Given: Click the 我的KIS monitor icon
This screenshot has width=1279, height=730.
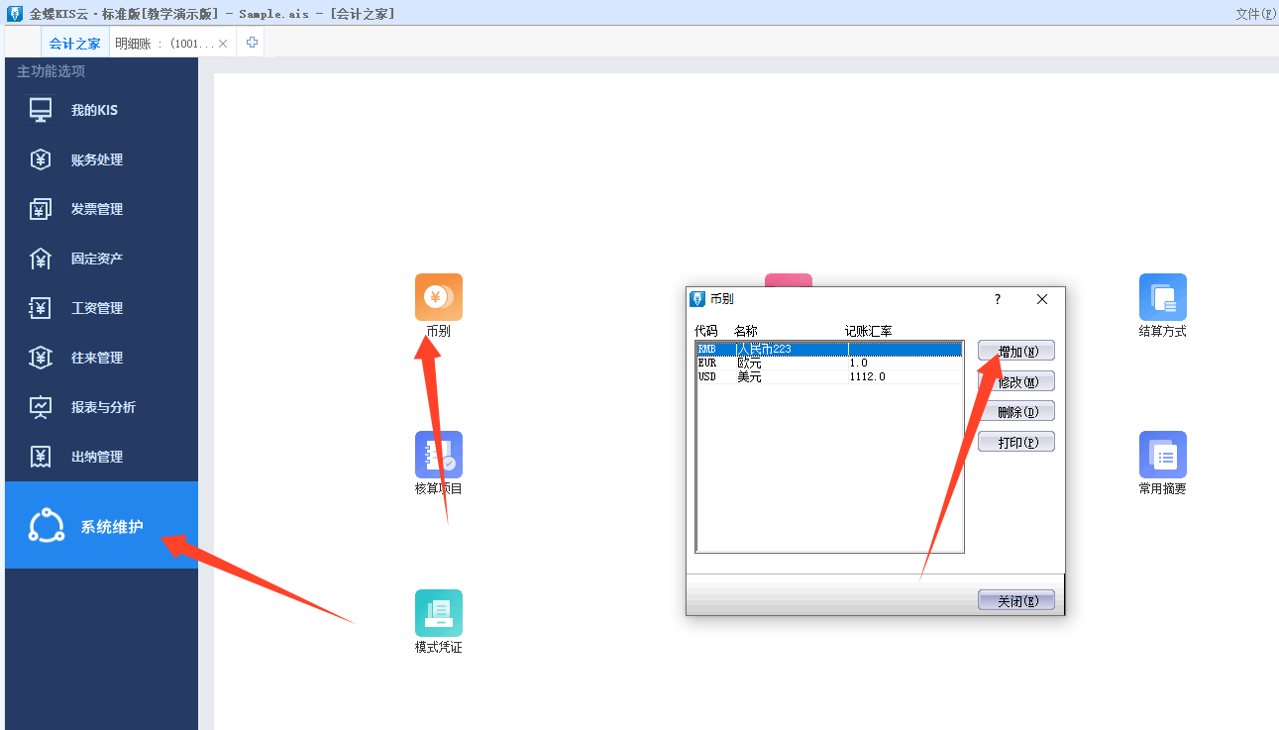Looking at the screenshot, I should tap(41, 110).
